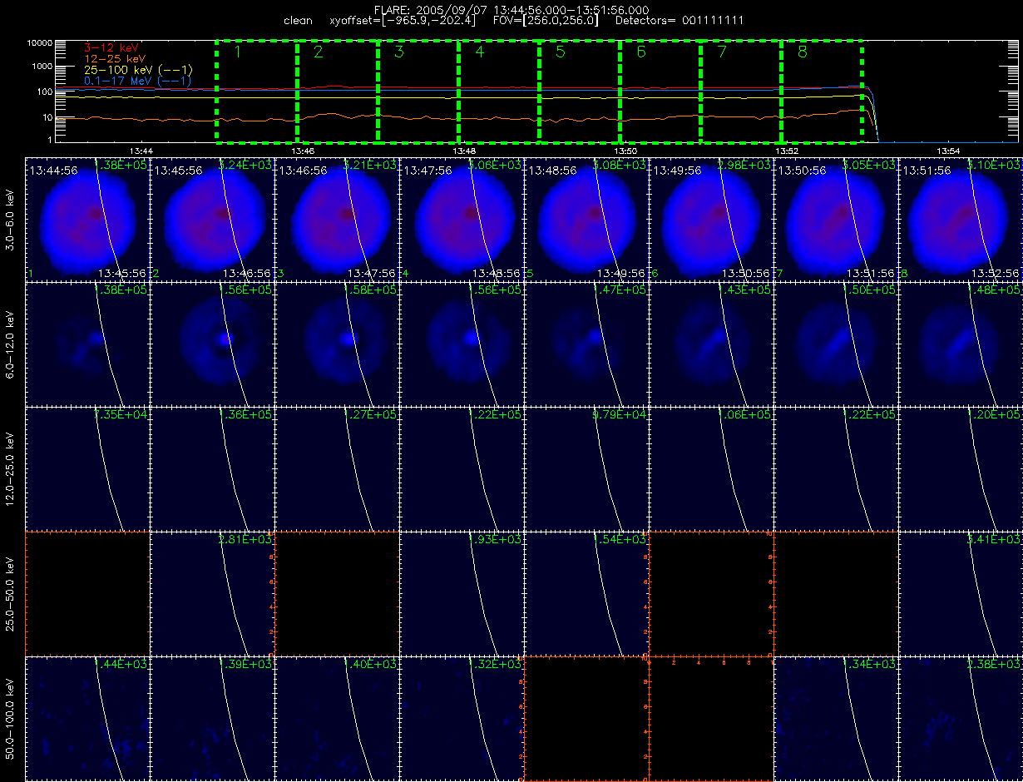
Task: Open the 3.0-6.0 keV image starting 13:48:56
Action: point(586,218)
